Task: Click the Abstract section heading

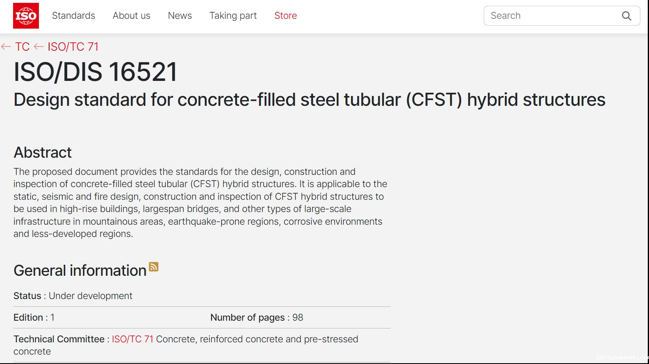Action: (x=43, y=152)
